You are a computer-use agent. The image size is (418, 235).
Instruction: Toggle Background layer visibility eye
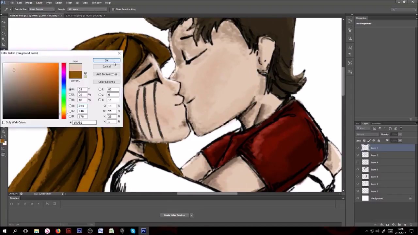[x=358, y=198]
